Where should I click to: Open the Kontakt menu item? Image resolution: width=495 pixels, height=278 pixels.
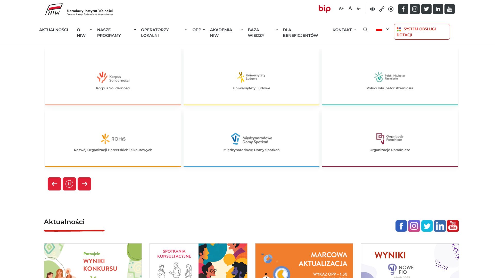tap(342, 30)
